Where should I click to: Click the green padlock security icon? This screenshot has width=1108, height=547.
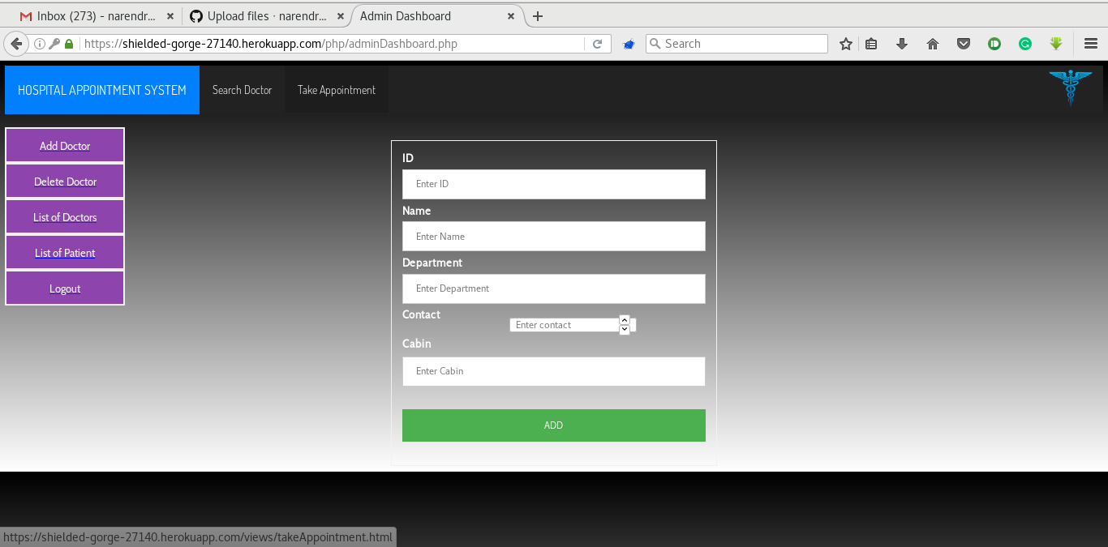pyautogui.click(x=69, y=44)
